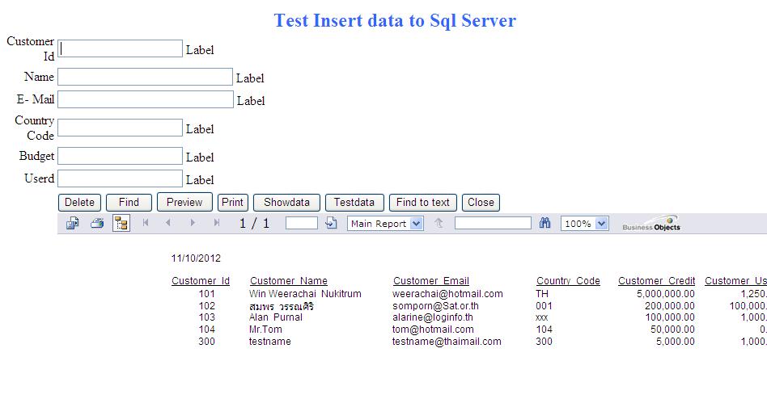Image resolution: width=767 pixels, height=403 pixels.
Task: Focus the Userd input field
Action: click(x=120, y=178)
